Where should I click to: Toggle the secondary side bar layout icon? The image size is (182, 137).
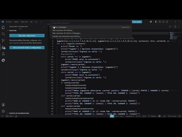click(x=167, y=22)
